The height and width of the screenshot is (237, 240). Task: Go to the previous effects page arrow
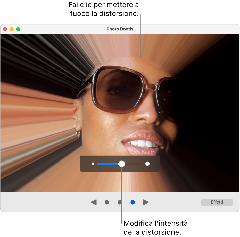pyautogui.click(x=94, y=202)
